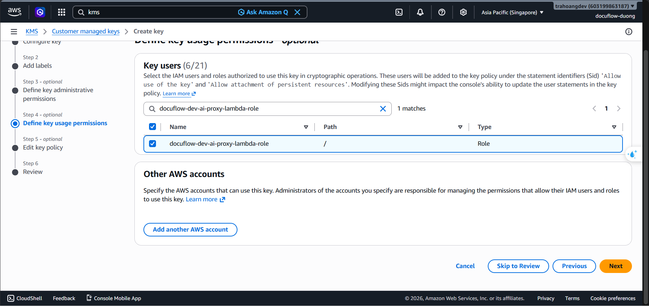Go to previous page of key users

pyautogui.click(x=594, y=108)
